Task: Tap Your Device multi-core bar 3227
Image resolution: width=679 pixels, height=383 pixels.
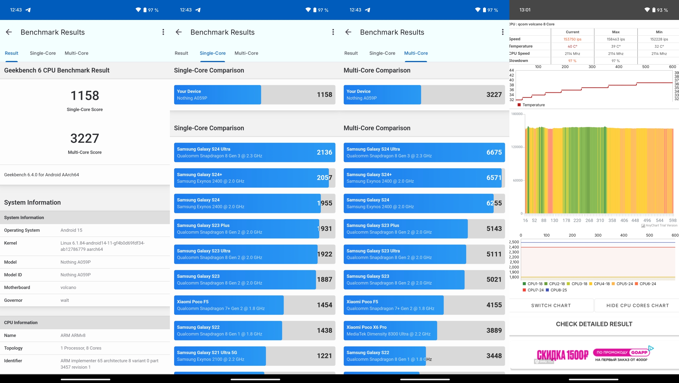Action: [424, 95]
